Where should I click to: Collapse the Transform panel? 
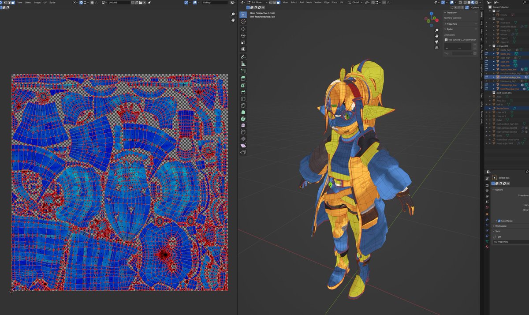pos(445,12)
